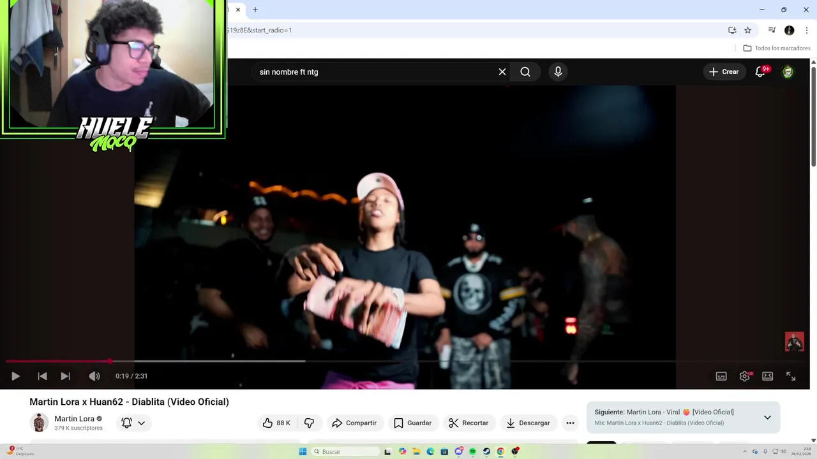Open YouTube account avatar menu
Viewport: 817px width, 459px height.
tap(788, 72)
